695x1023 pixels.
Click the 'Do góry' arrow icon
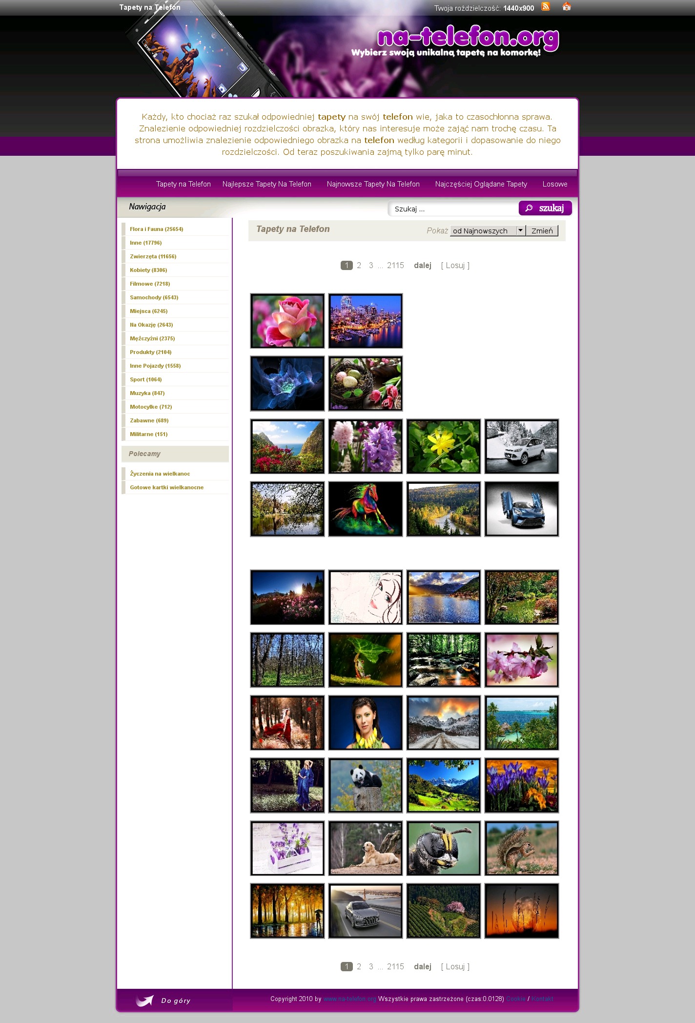[144, 1000]
